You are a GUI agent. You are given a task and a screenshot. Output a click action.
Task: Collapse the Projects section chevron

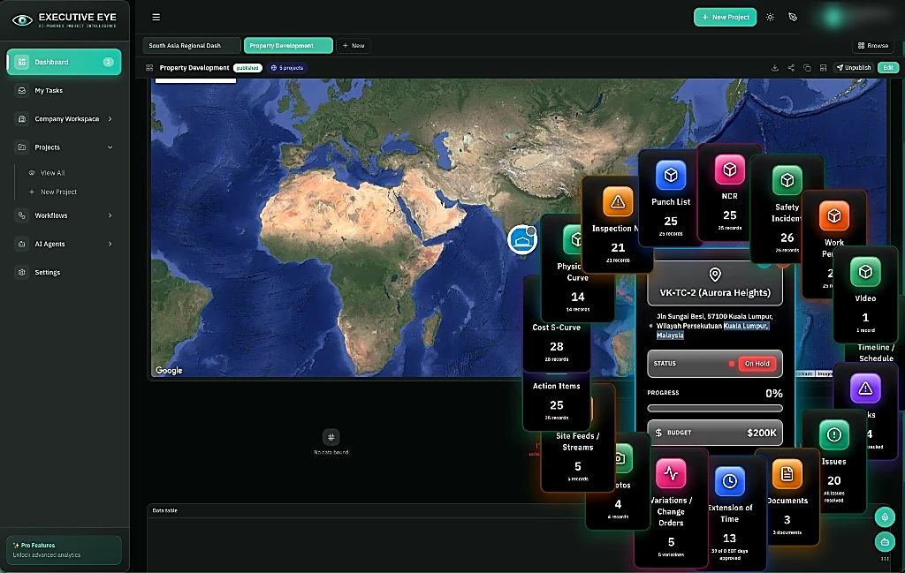[110, 147]
